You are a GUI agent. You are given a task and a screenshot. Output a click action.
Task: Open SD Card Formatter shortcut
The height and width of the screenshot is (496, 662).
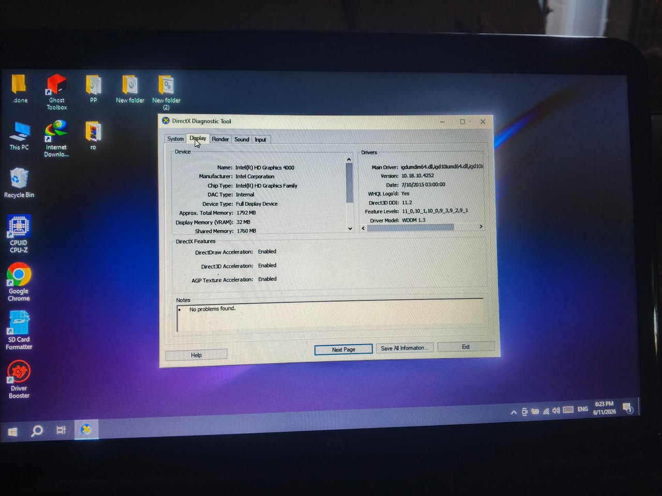pyautogui.click(x=19, y=331)
